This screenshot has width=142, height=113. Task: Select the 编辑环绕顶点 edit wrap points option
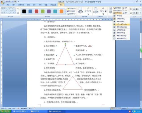click(121, 36)
